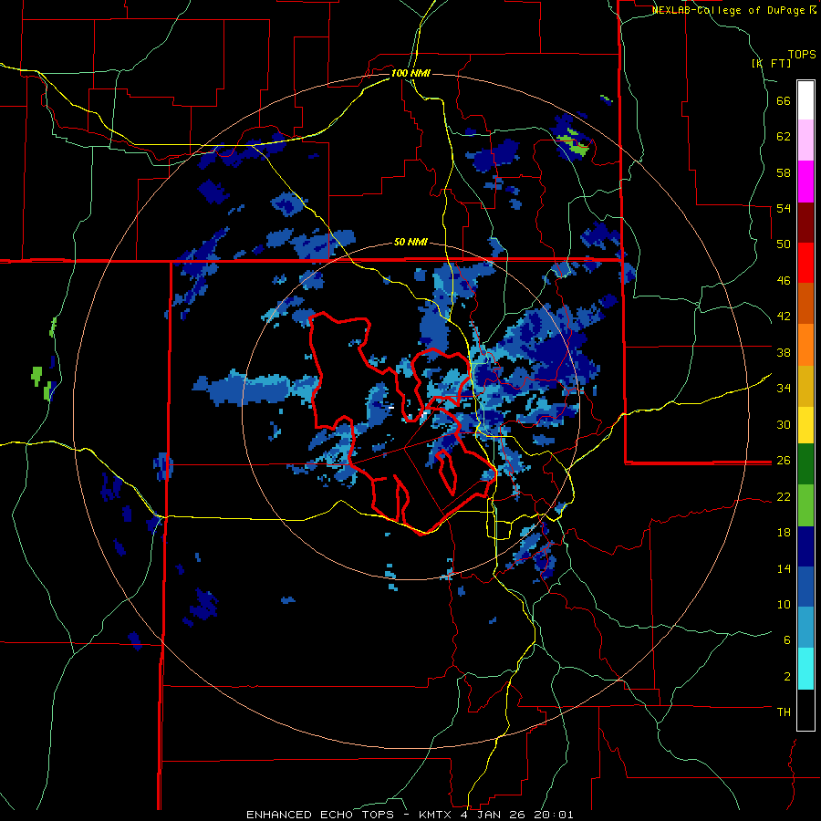Click the dark red 54 kft legend swatch
This screenshot has width=821, height=821.
click(805, 222)
